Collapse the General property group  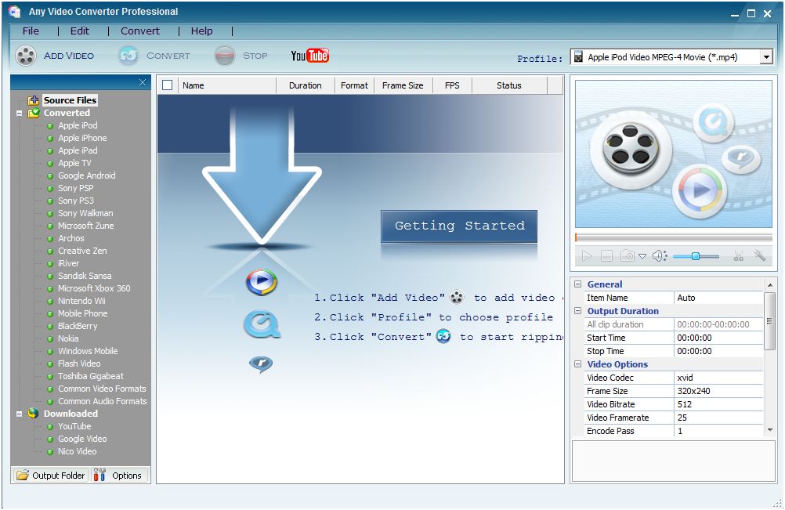point(577,284)
